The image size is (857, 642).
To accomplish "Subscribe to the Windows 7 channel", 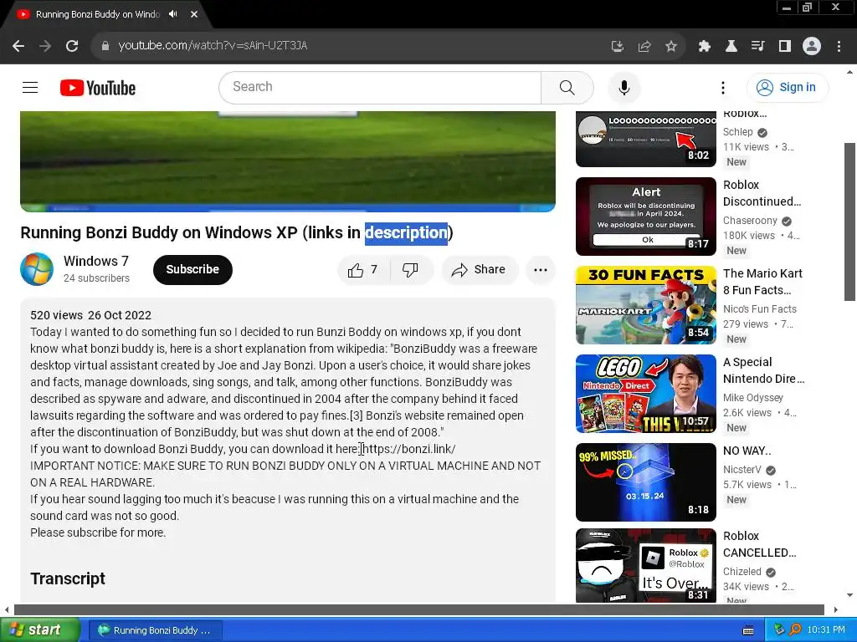I will coord(192,269).
